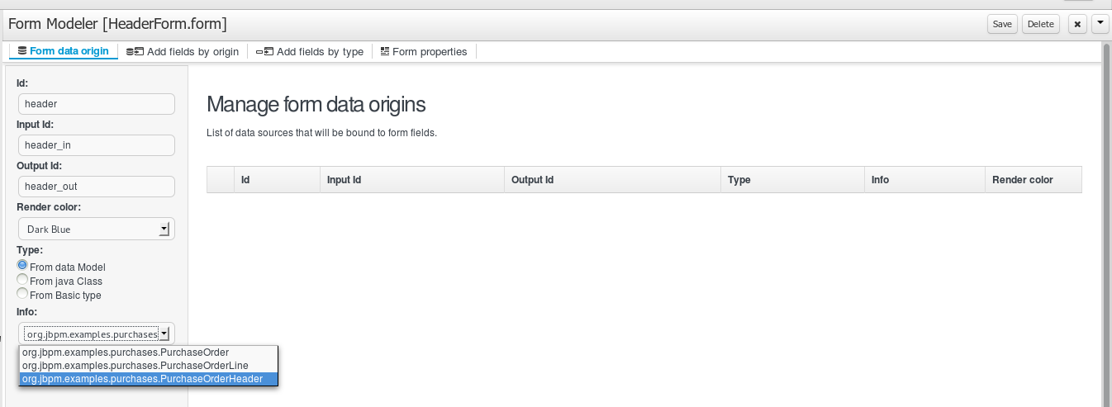The height and width of the screenshot is (407, 1112).
Task: Pick PurchaseOrderLine in the Info list
Action: pyautogui.click(x=135, y=365)
